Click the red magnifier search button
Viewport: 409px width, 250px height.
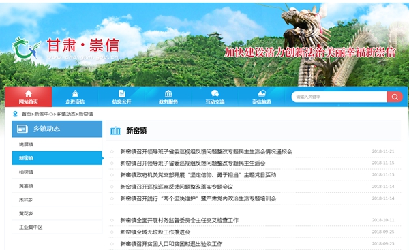coord(395,97)
